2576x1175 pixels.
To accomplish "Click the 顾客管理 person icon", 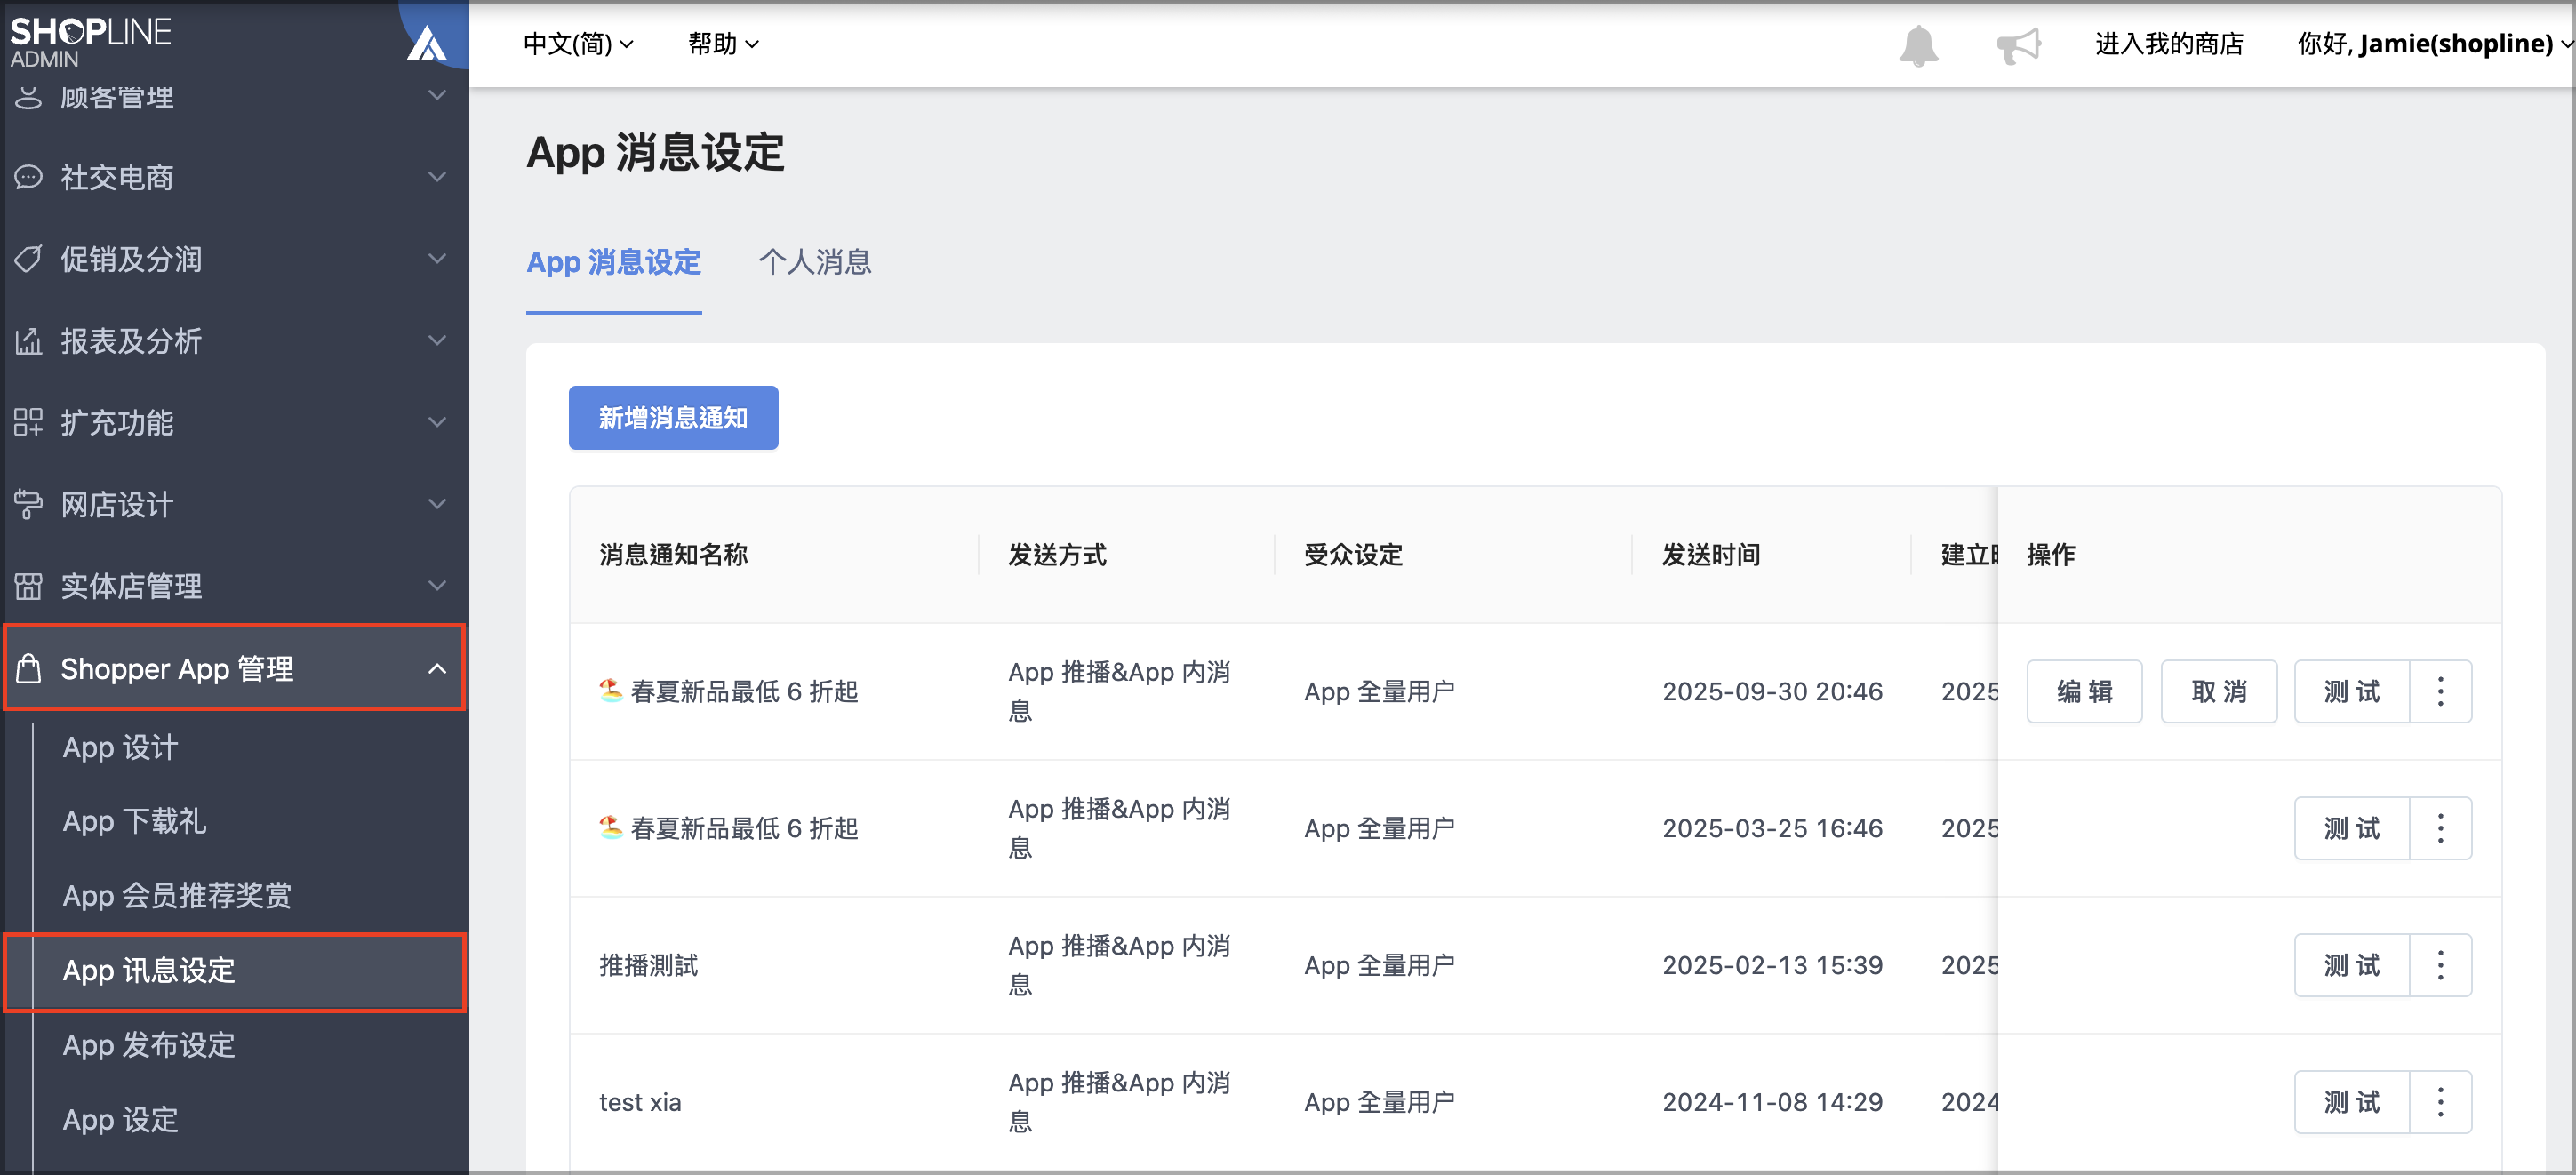I will (x=28, y=97).
